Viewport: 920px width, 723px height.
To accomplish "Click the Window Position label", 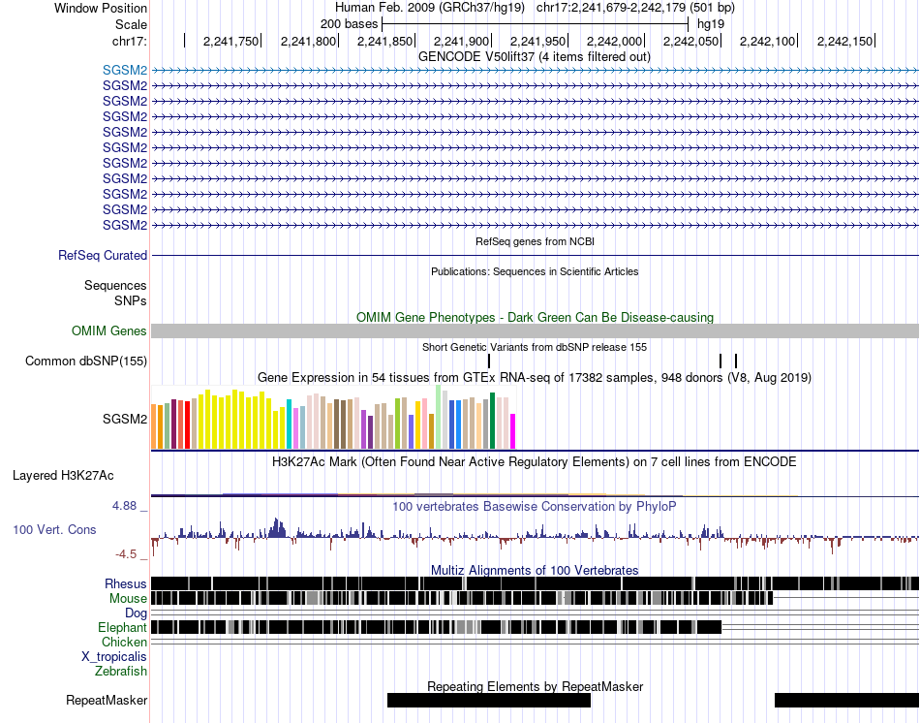I will (101, 8).
